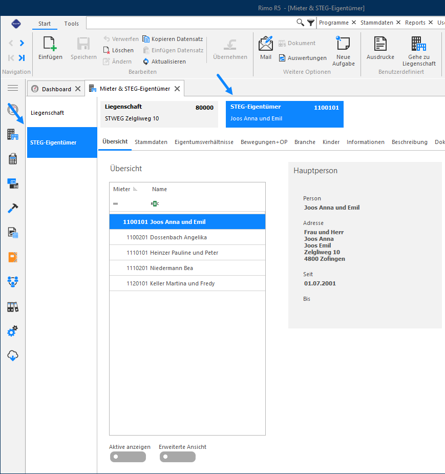Click Dokument in Weitere Optionen
The width and height of the screenshot is (445, 474).
(x=297, y=43)
